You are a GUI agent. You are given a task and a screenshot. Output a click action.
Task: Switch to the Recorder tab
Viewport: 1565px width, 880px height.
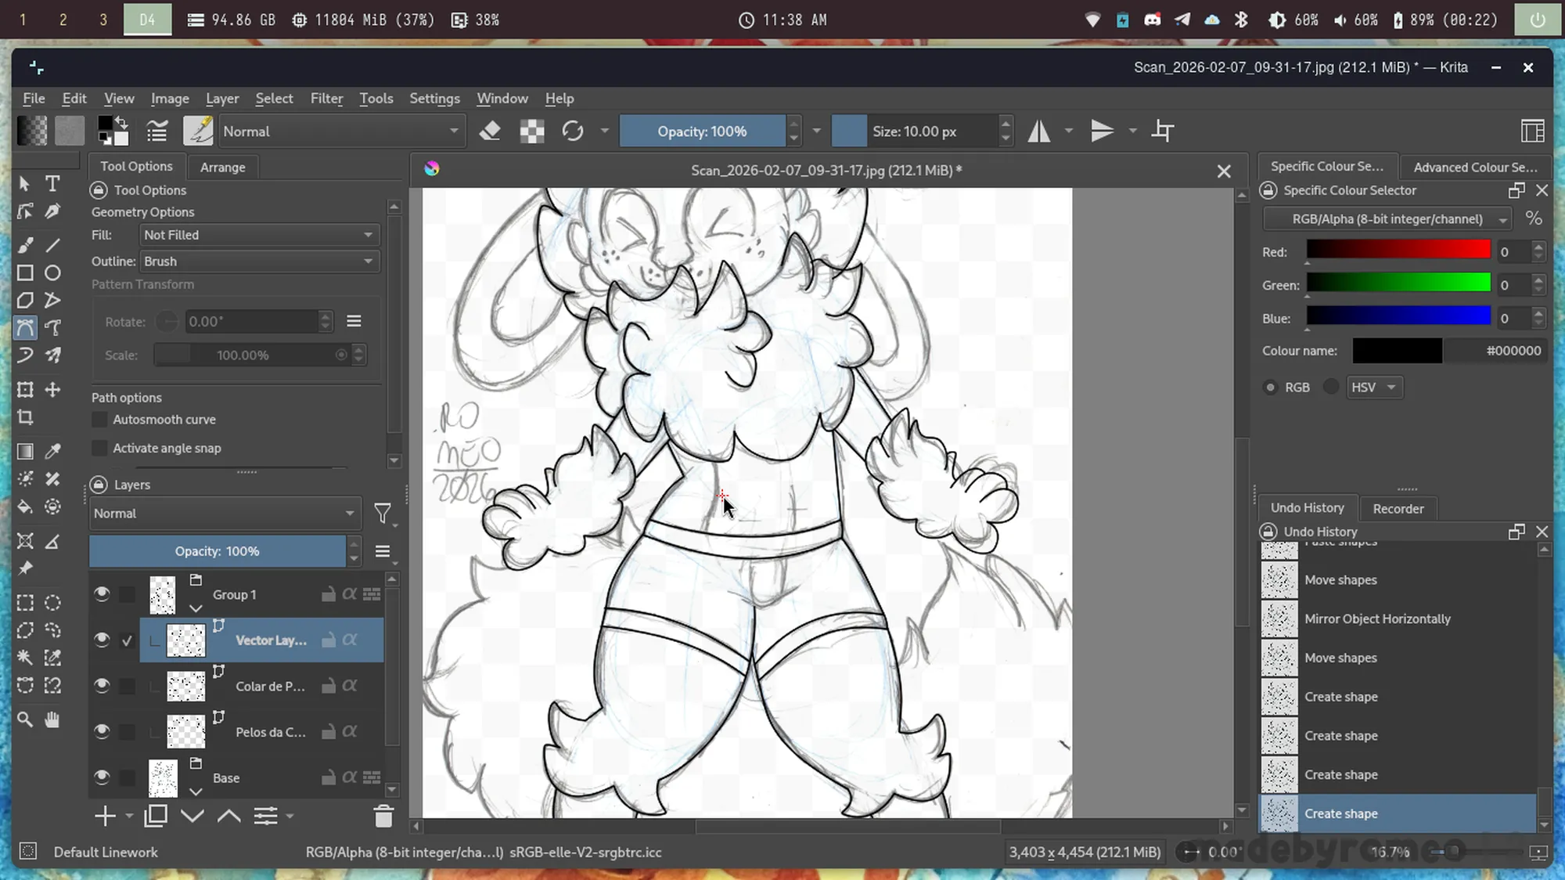1398,509
